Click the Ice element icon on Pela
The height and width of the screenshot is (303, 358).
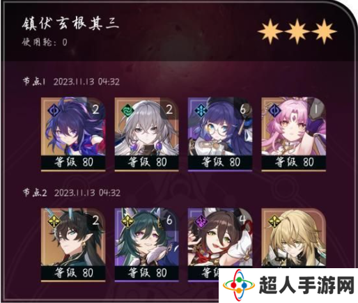tap(199, 109)
